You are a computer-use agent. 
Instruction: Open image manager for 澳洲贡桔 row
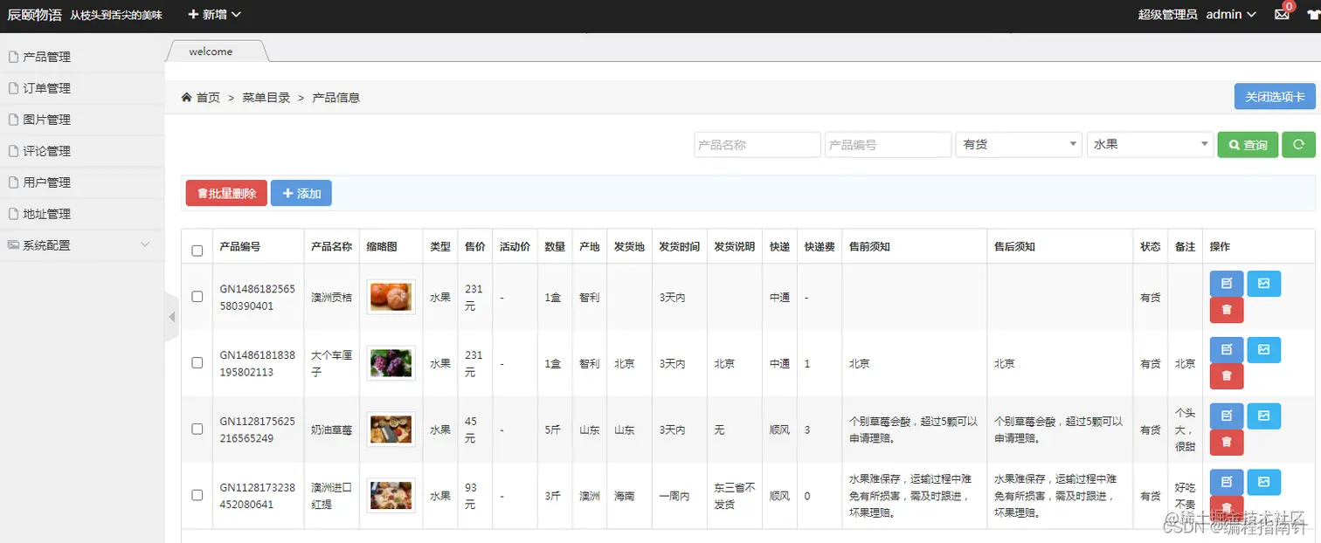coord(1263,284)
